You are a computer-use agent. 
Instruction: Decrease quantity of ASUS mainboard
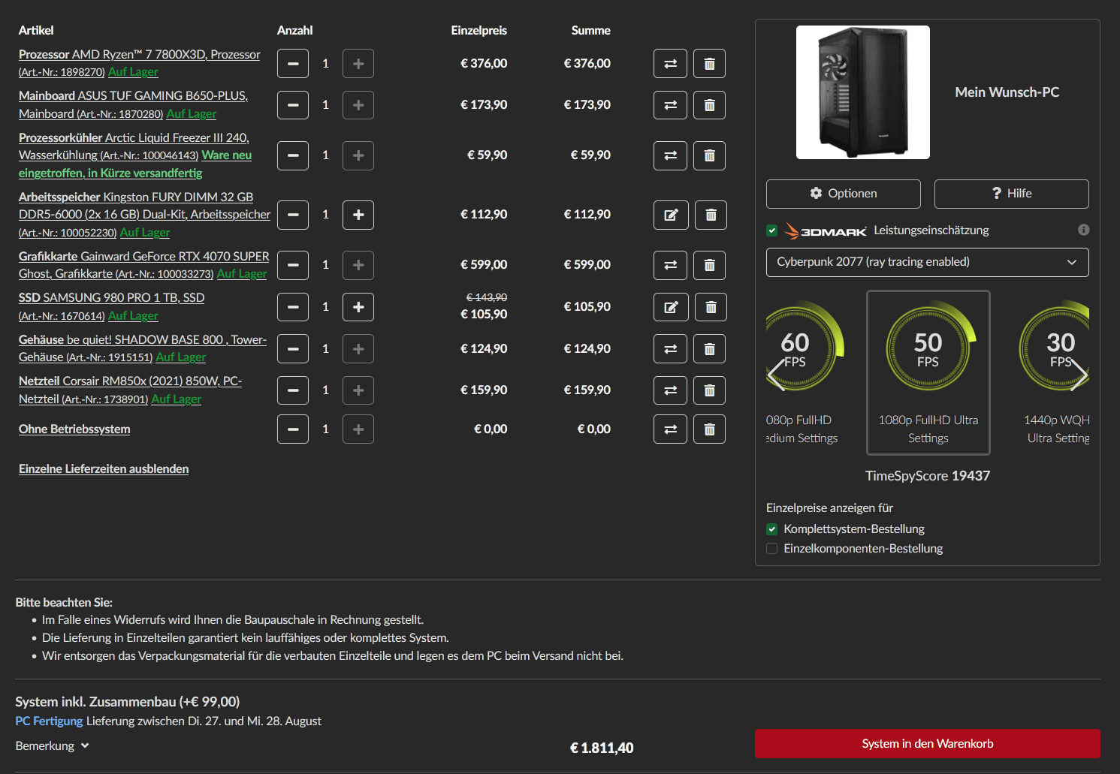tap(293, 105)
